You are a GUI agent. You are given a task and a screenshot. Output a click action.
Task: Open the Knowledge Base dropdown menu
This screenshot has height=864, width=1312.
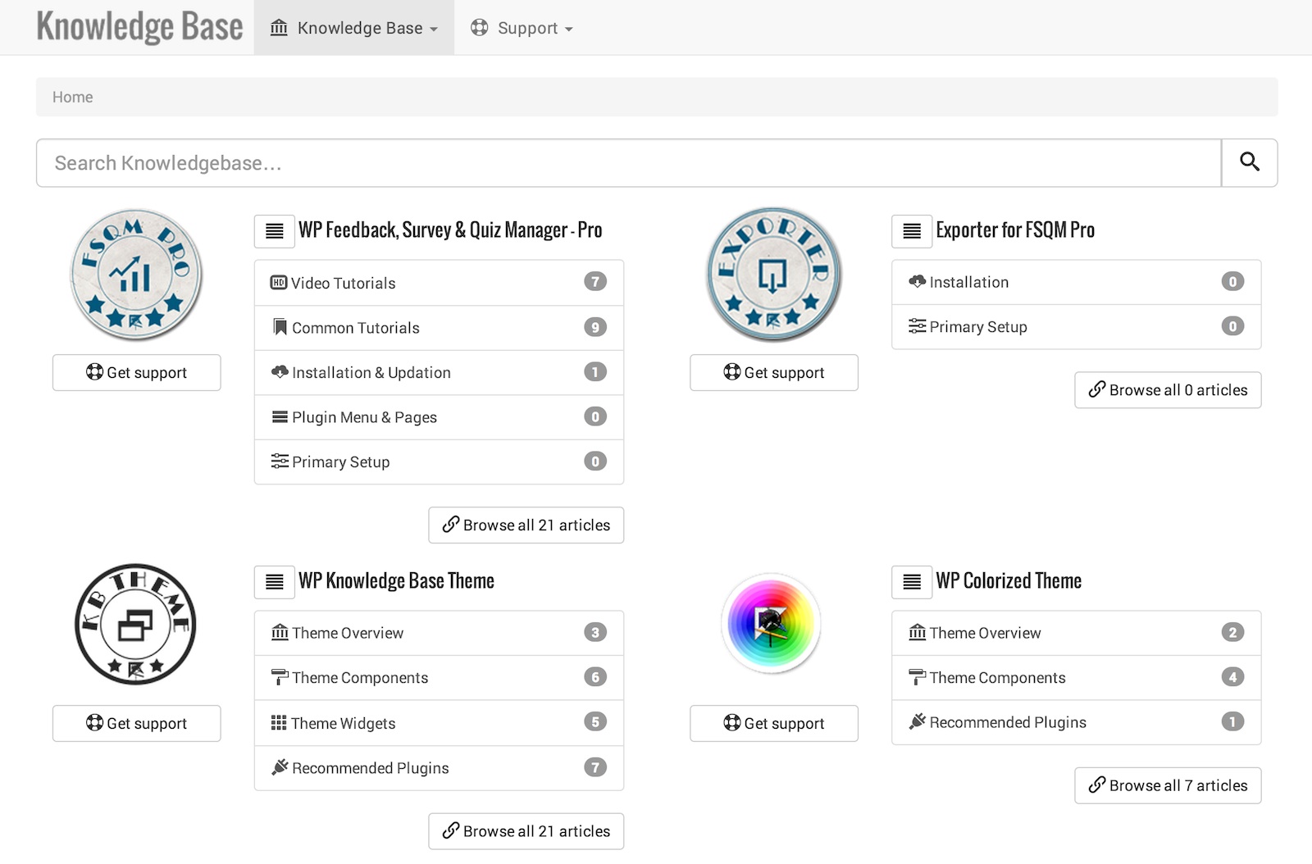(354, 28)
